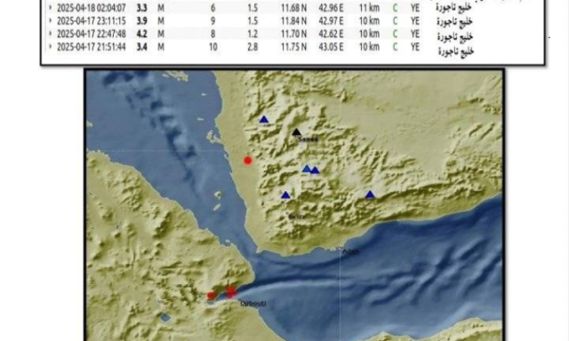The image size is (569, 341).
Task: Click the magnitude 3.9 value in the table
Action: point(142,20)
